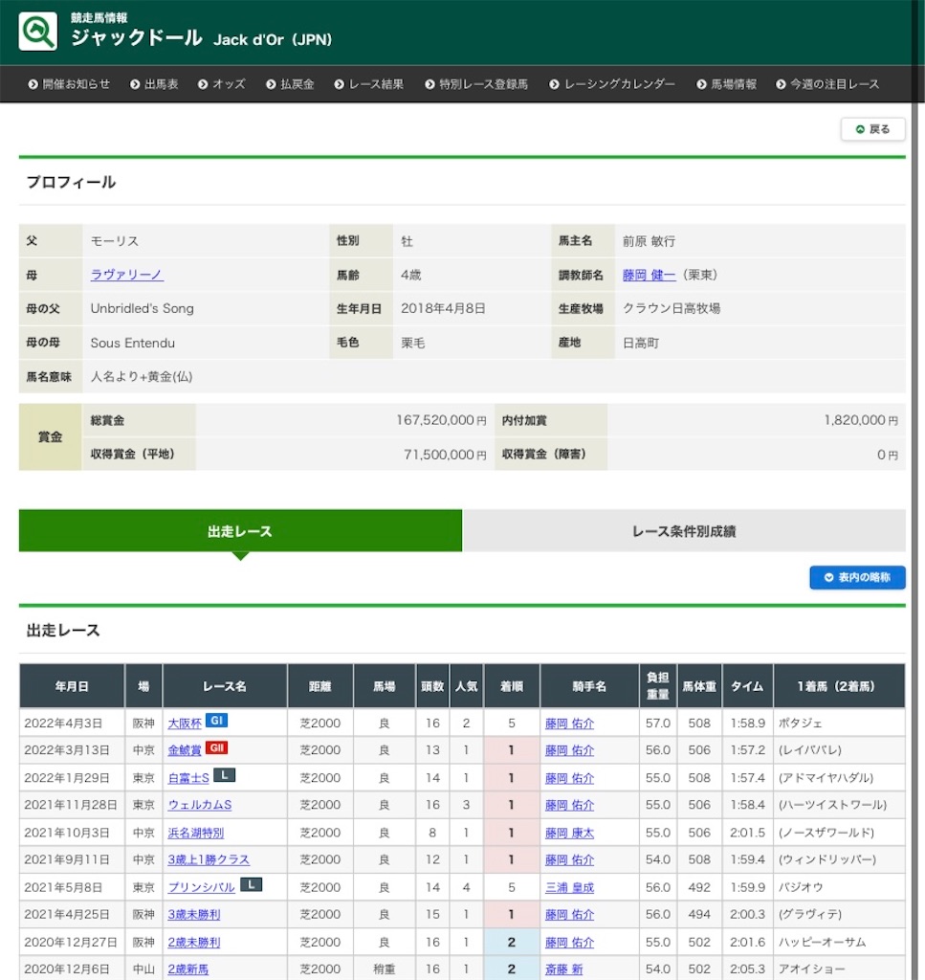Open jockey 藤岡 佑介 in 大阪杯 row
Screen dimensions: 925x980
pos(569,724)
